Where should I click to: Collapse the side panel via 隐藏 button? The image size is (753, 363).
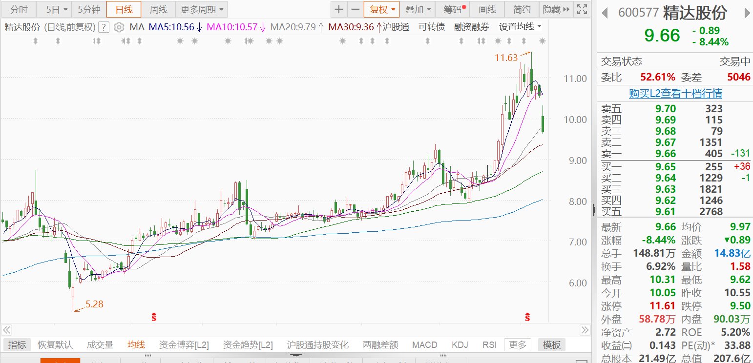pos(556,9)
